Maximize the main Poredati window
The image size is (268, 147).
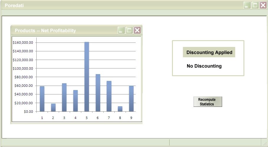tap(255, 5)
